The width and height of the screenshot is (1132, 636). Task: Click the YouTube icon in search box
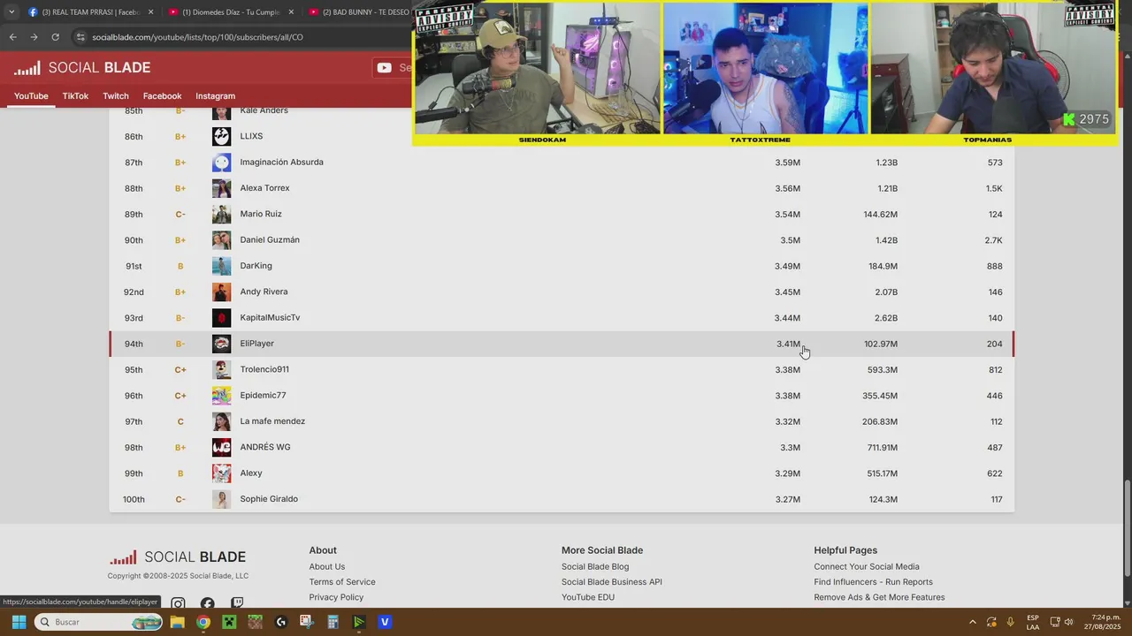tap(384, 68)
